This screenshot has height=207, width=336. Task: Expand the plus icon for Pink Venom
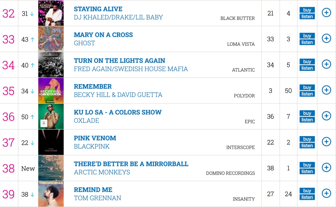[x=326, y=142]
